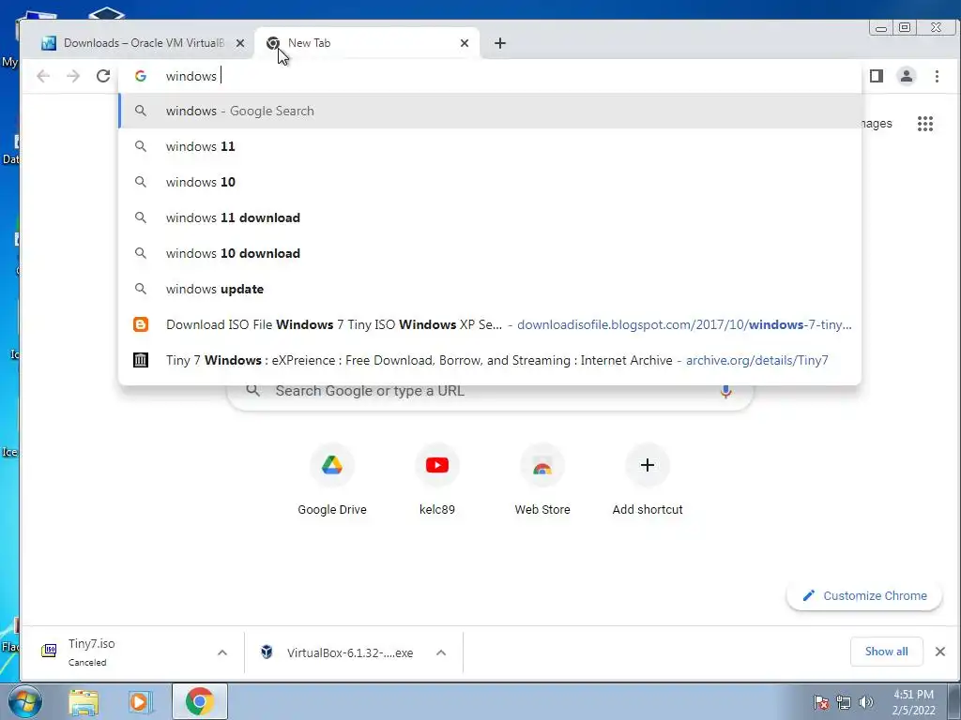Expand options arrow for Tiny7.iso download
The image size is (961, 720).
click(222, 652)
